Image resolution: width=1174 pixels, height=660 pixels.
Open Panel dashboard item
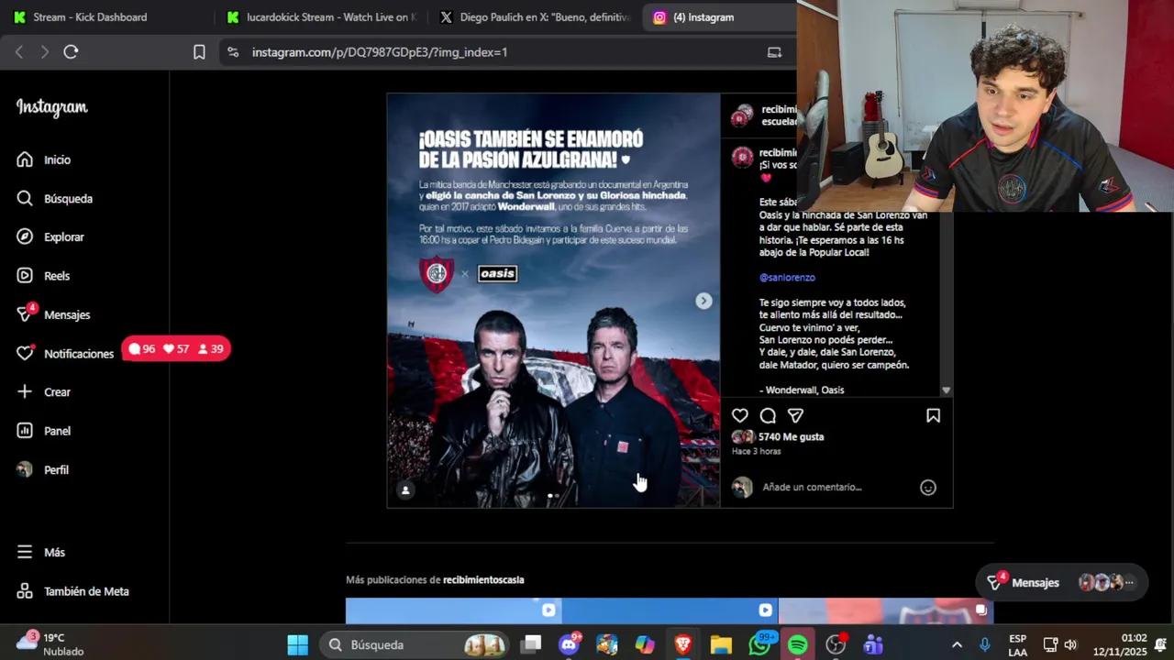pyautogui.click(x=43, y=431)
